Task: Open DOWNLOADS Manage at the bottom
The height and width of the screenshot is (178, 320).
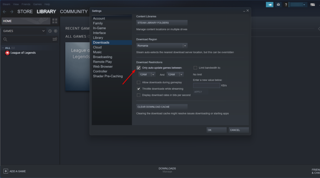Action: 167,170
